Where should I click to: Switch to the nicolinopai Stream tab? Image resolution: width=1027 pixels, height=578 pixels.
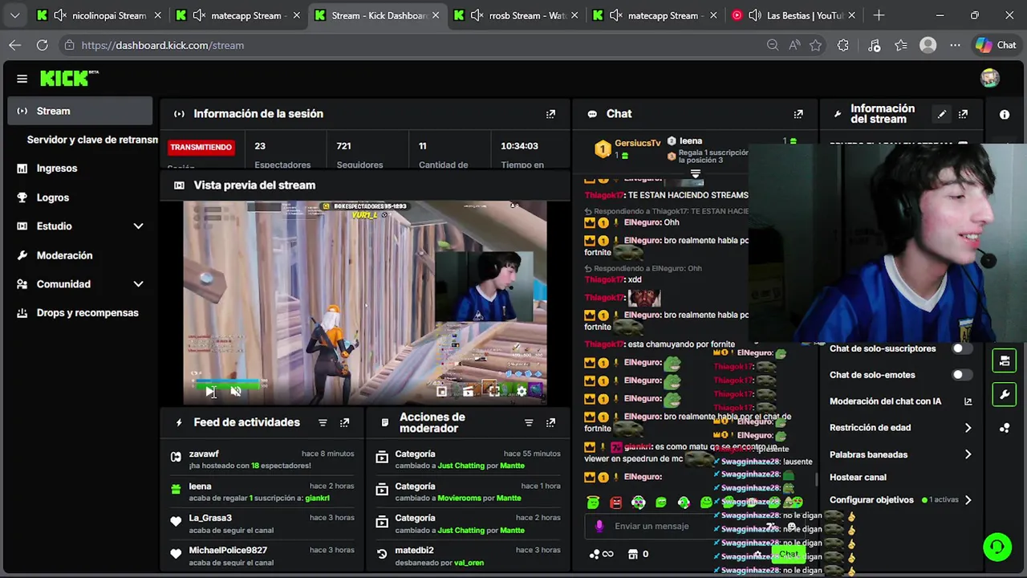99,15
